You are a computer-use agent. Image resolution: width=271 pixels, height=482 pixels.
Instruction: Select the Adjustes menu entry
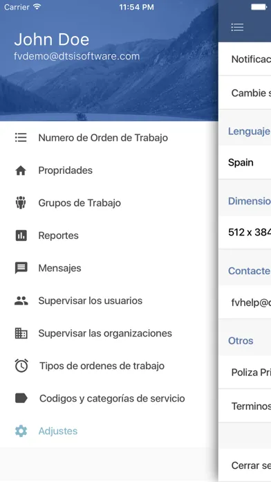[x=109, y=431]
